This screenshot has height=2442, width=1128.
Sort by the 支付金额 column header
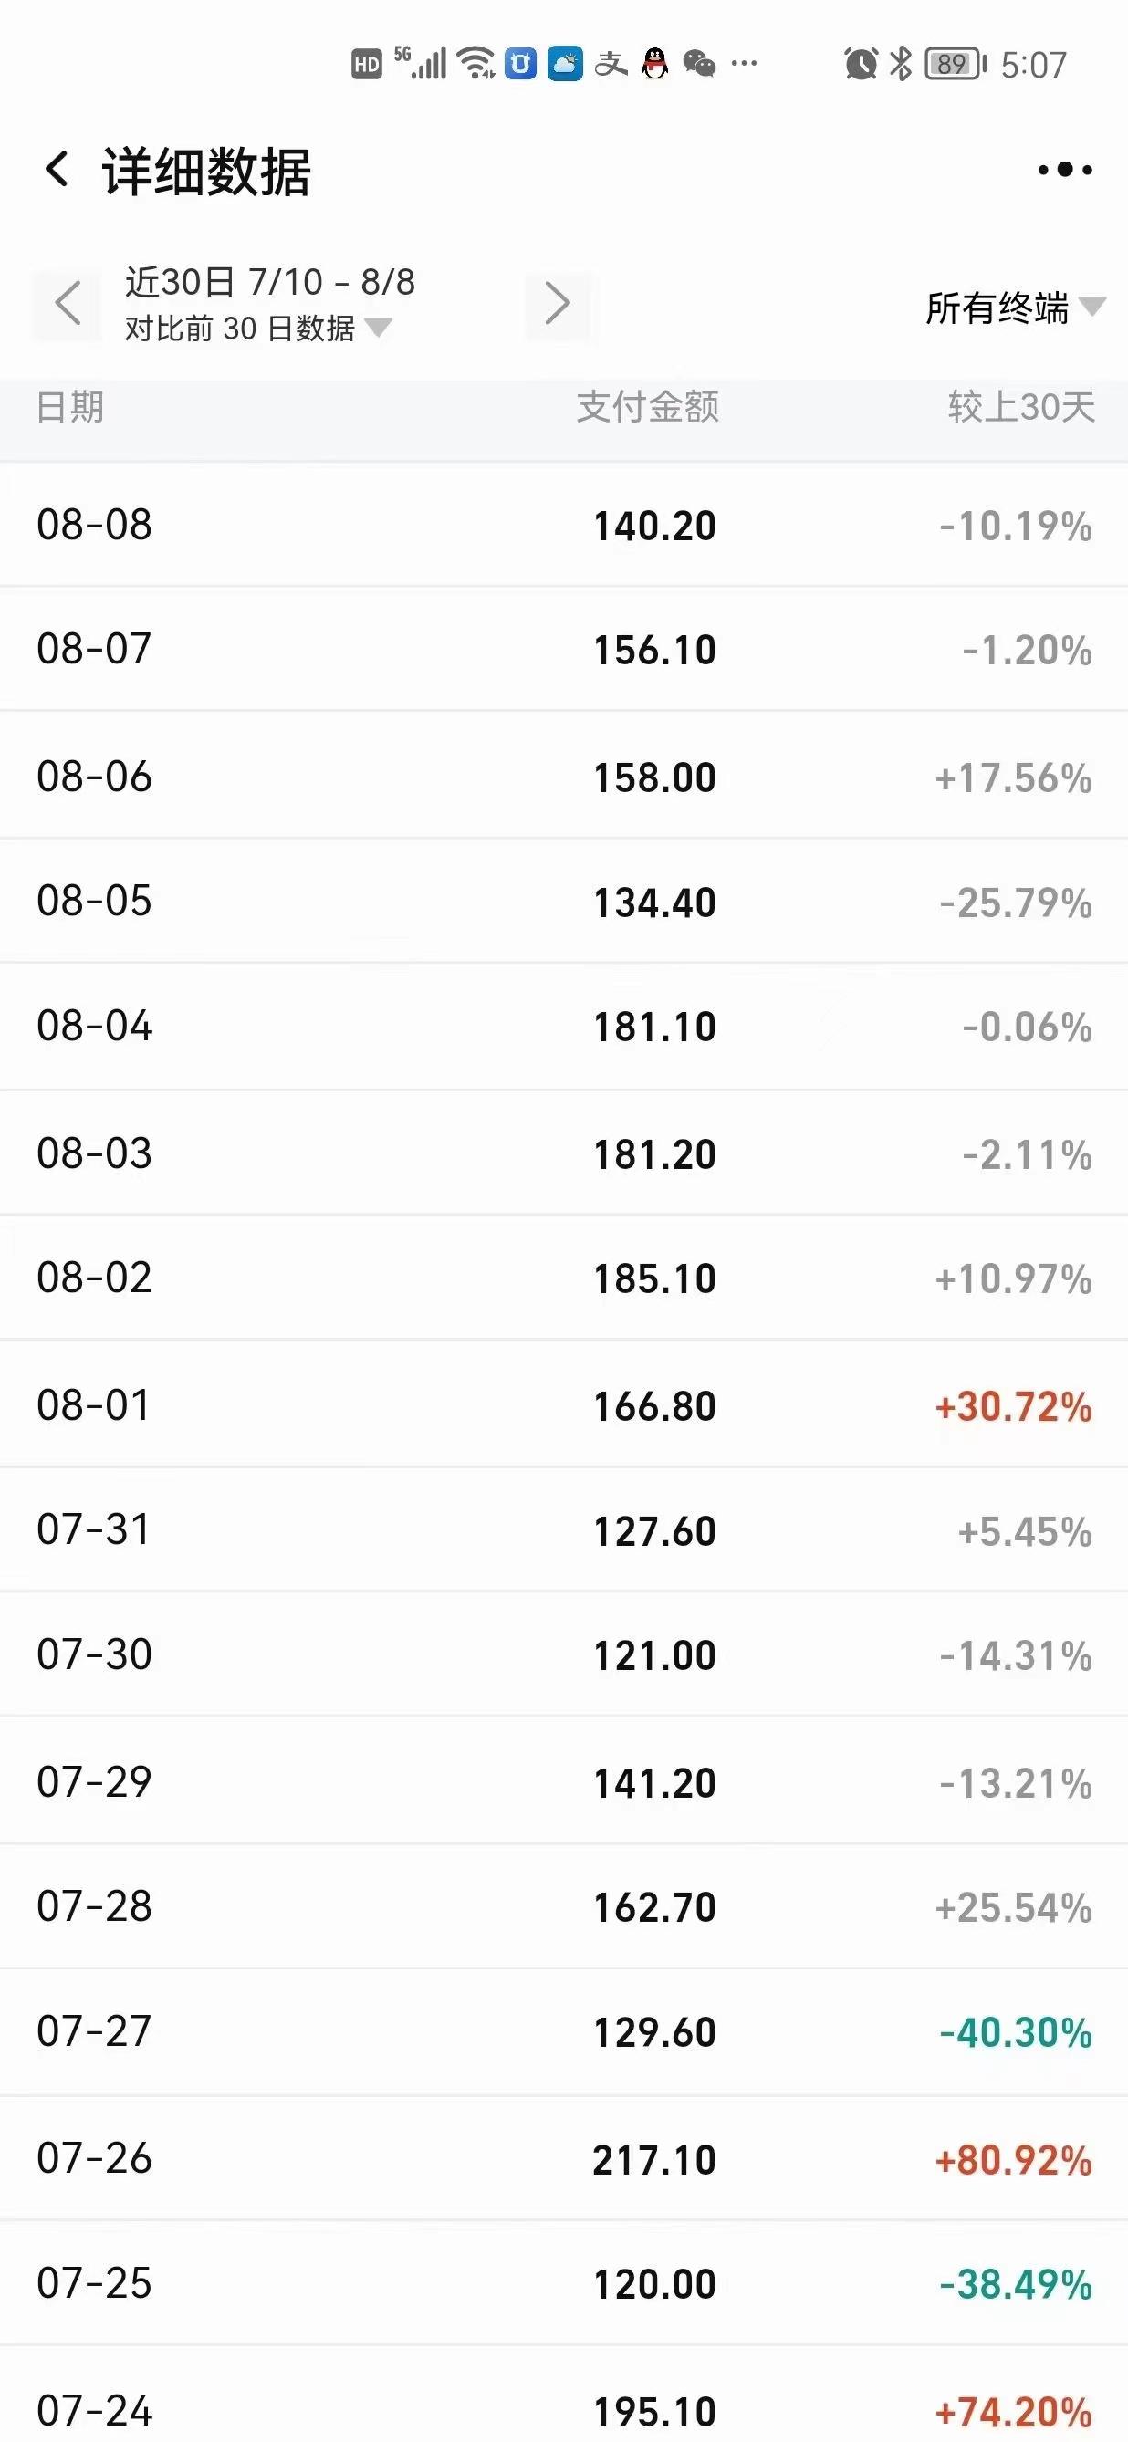(x=647, y=407)
